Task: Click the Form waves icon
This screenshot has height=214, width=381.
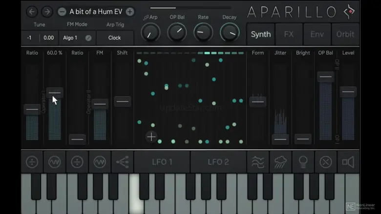Action: [x=258, y=162]
